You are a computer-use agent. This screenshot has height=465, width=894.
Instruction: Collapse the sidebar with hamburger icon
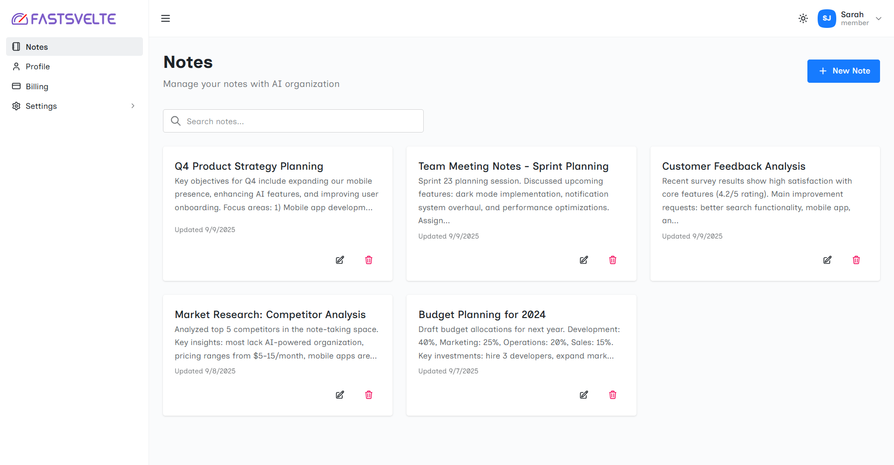165,19
